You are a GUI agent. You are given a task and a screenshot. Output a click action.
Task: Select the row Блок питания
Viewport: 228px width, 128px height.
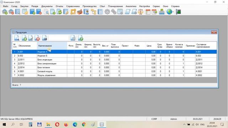pyautogui.click(x=114, y=68)
